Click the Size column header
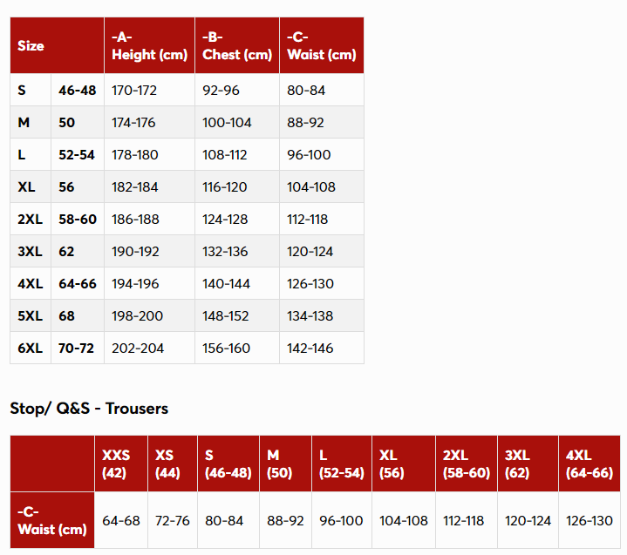Viewport: 627px width, 555px height. point(58,45)
